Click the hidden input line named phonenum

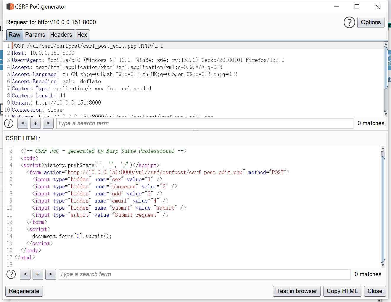click(105, 187)
